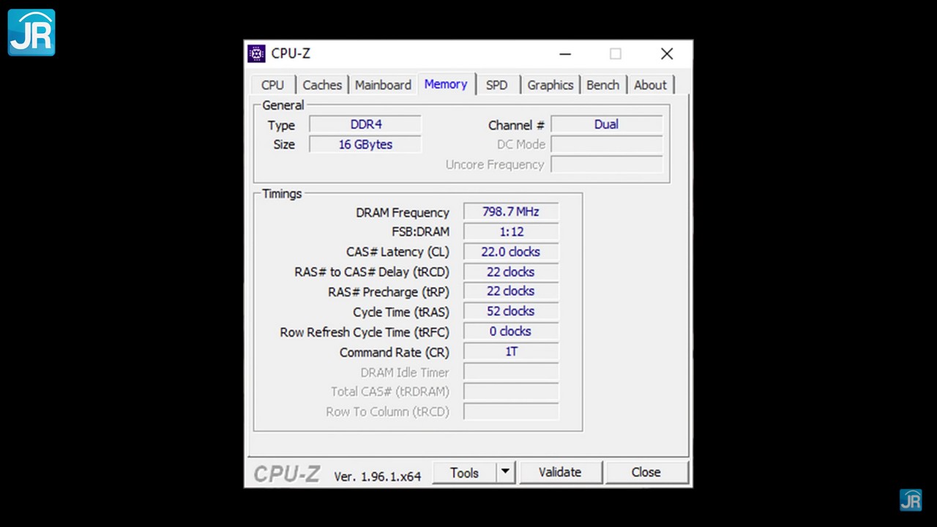Click the Size label in General group

point(284,145)
